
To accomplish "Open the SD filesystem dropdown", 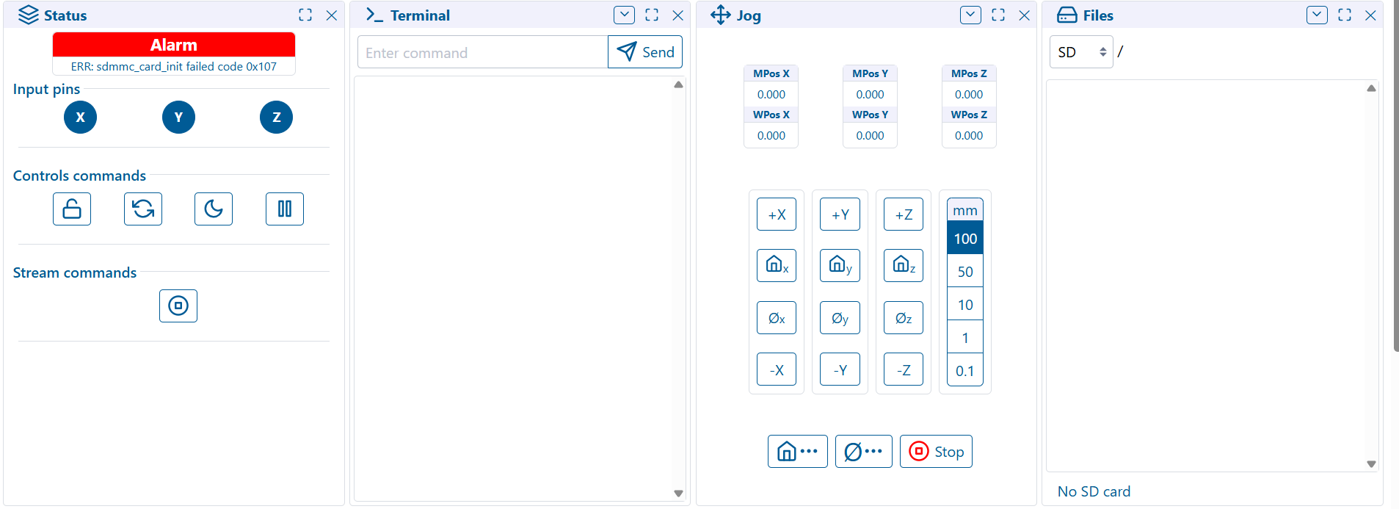I will click(1081, 52).
